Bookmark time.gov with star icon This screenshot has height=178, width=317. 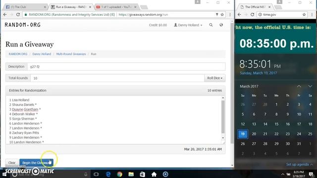304,14
